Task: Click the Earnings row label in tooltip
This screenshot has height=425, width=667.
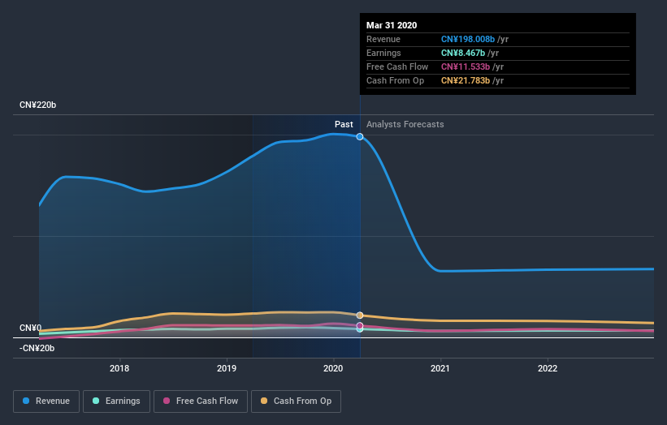Action: [x=383, y=53]
